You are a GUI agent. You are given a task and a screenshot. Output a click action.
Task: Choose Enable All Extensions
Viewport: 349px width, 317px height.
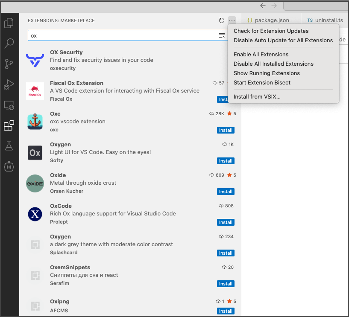coord(261,55)
